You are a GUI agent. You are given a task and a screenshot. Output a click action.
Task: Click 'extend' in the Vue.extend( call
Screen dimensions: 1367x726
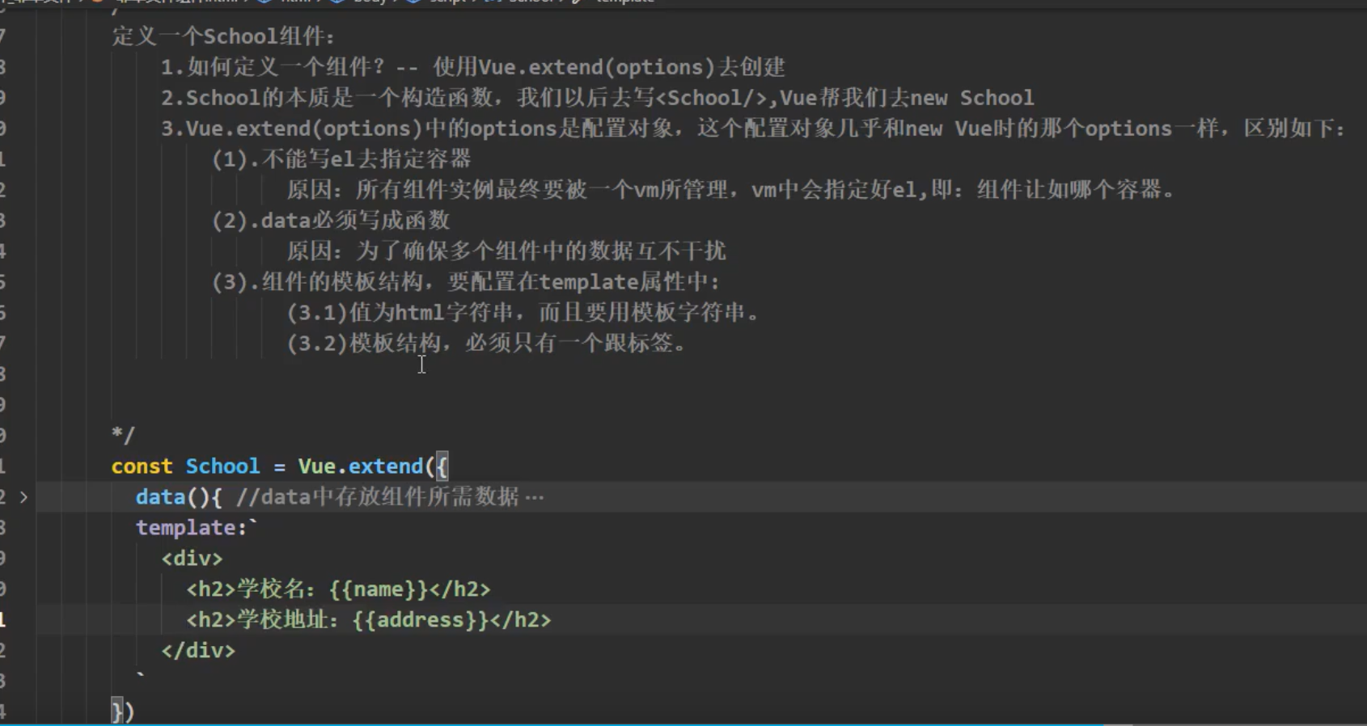tap(386, 466)
